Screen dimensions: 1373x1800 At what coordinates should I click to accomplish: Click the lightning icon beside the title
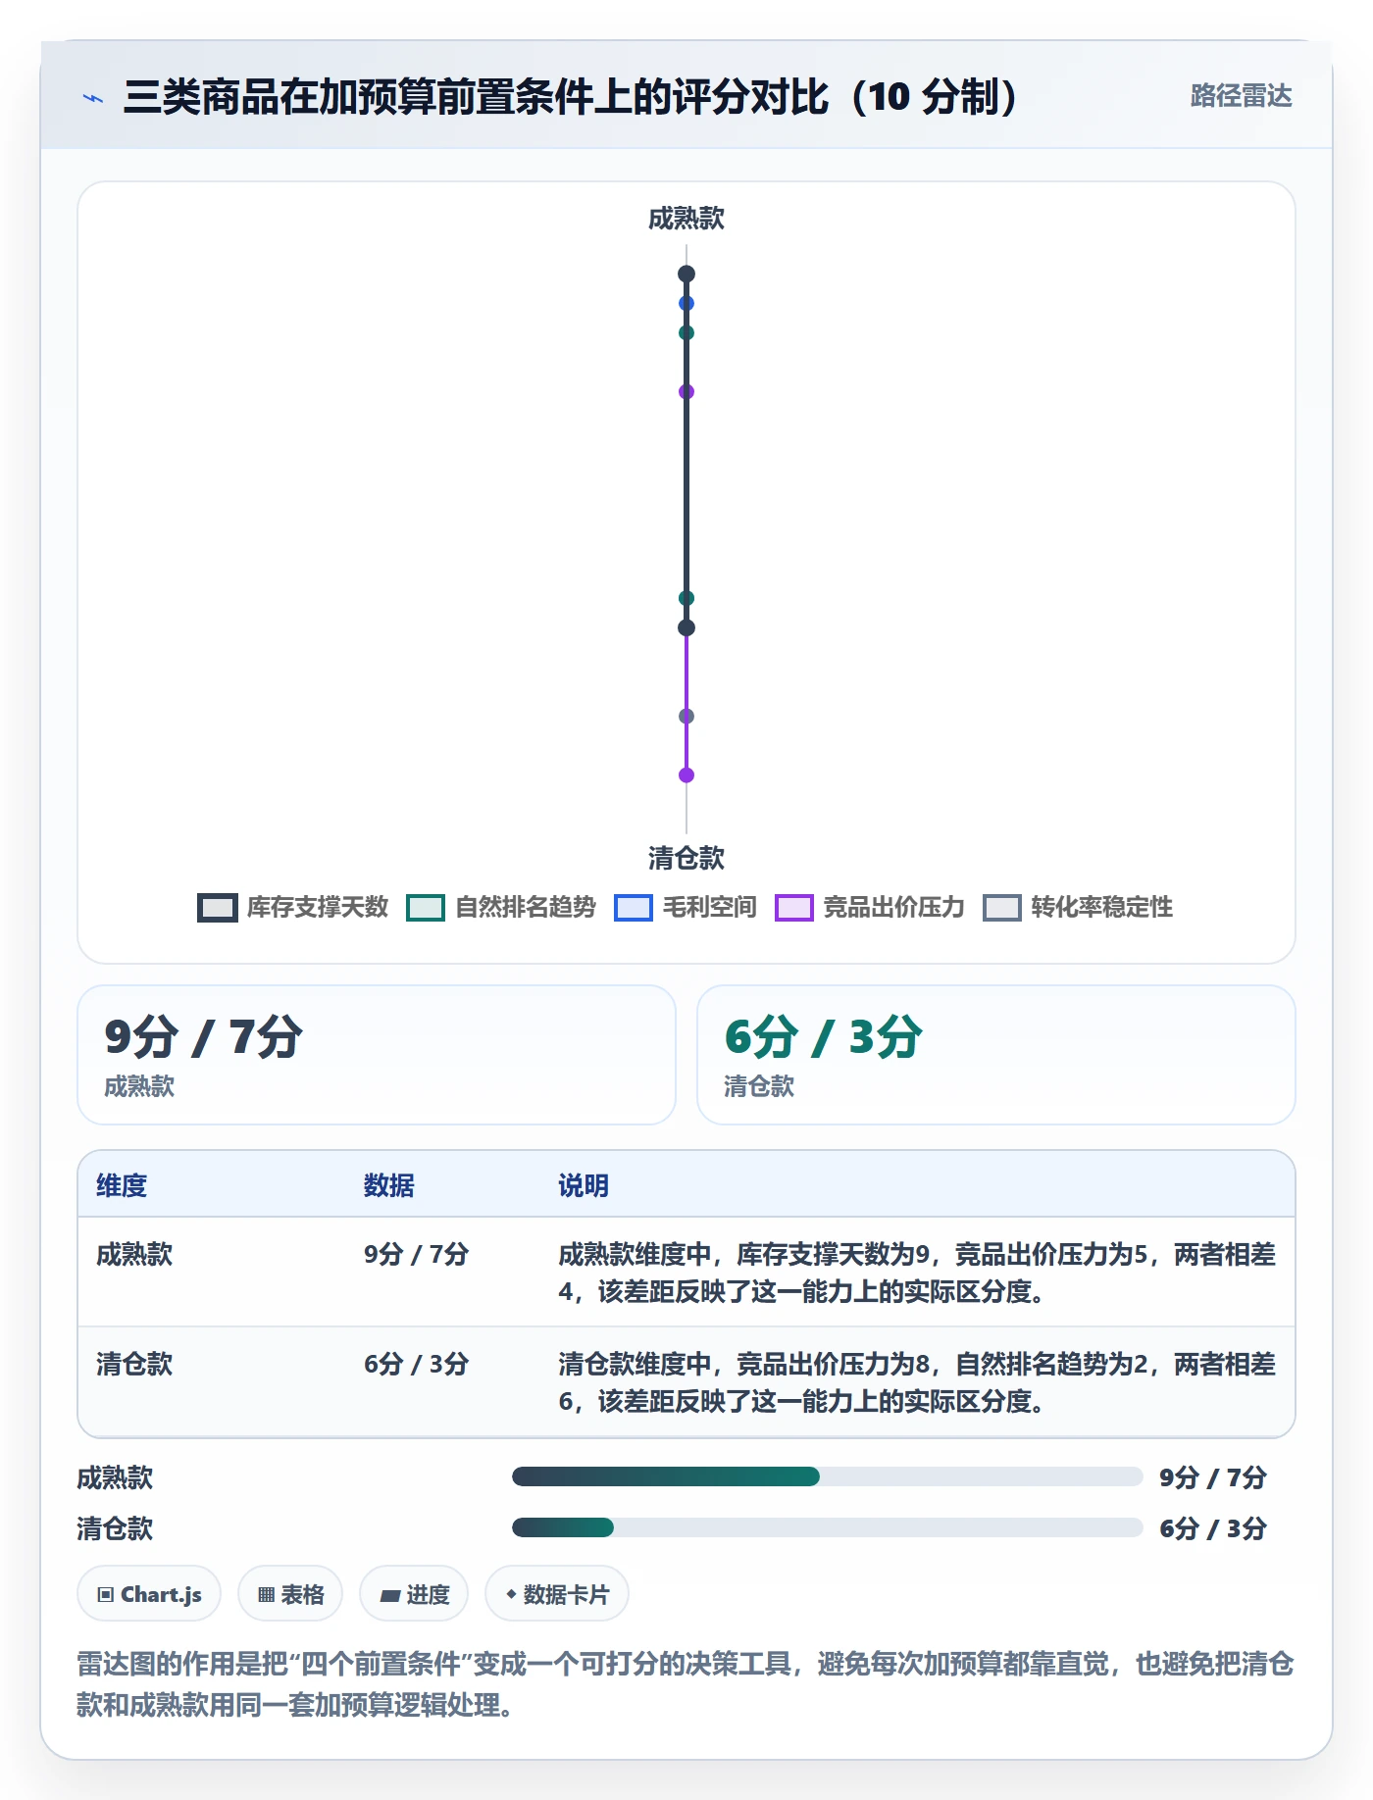click(93, 98)
